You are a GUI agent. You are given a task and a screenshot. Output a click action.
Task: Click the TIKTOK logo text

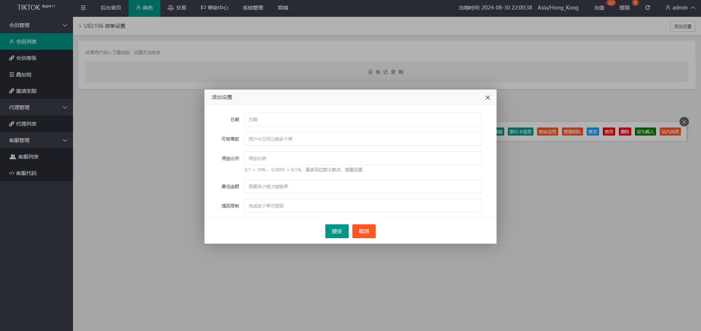(28, 8)
